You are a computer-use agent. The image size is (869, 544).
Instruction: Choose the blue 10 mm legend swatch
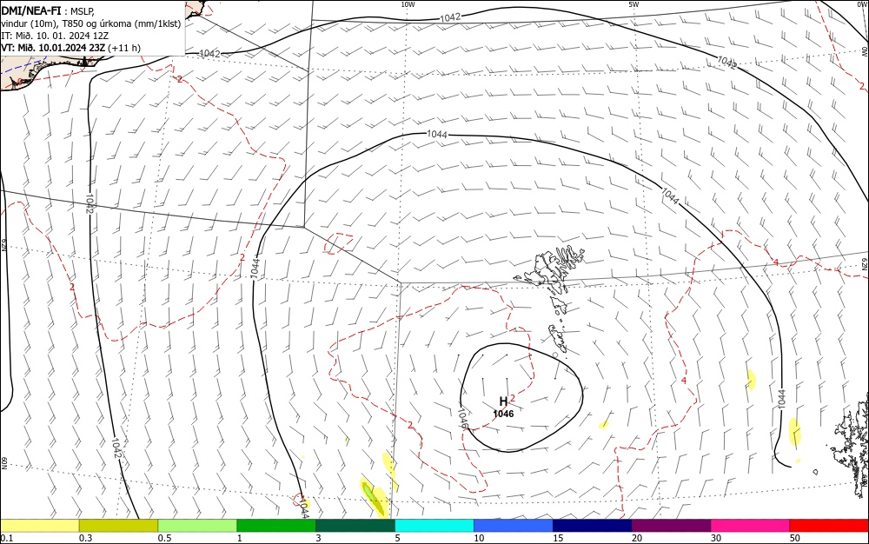pos(514,526)
